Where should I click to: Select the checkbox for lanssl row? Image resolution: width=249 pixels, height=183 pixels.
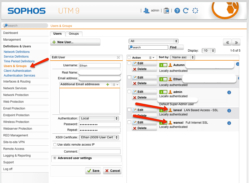(x=129, y=110)
